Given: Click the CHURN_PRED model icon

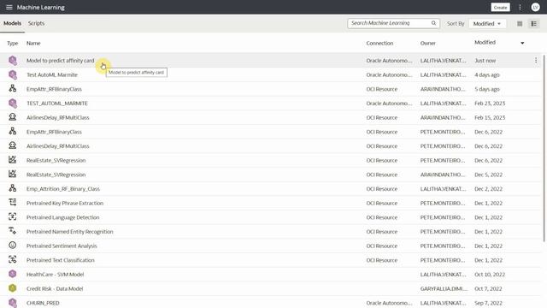Looking at the screenshot, I should [13, 302].
